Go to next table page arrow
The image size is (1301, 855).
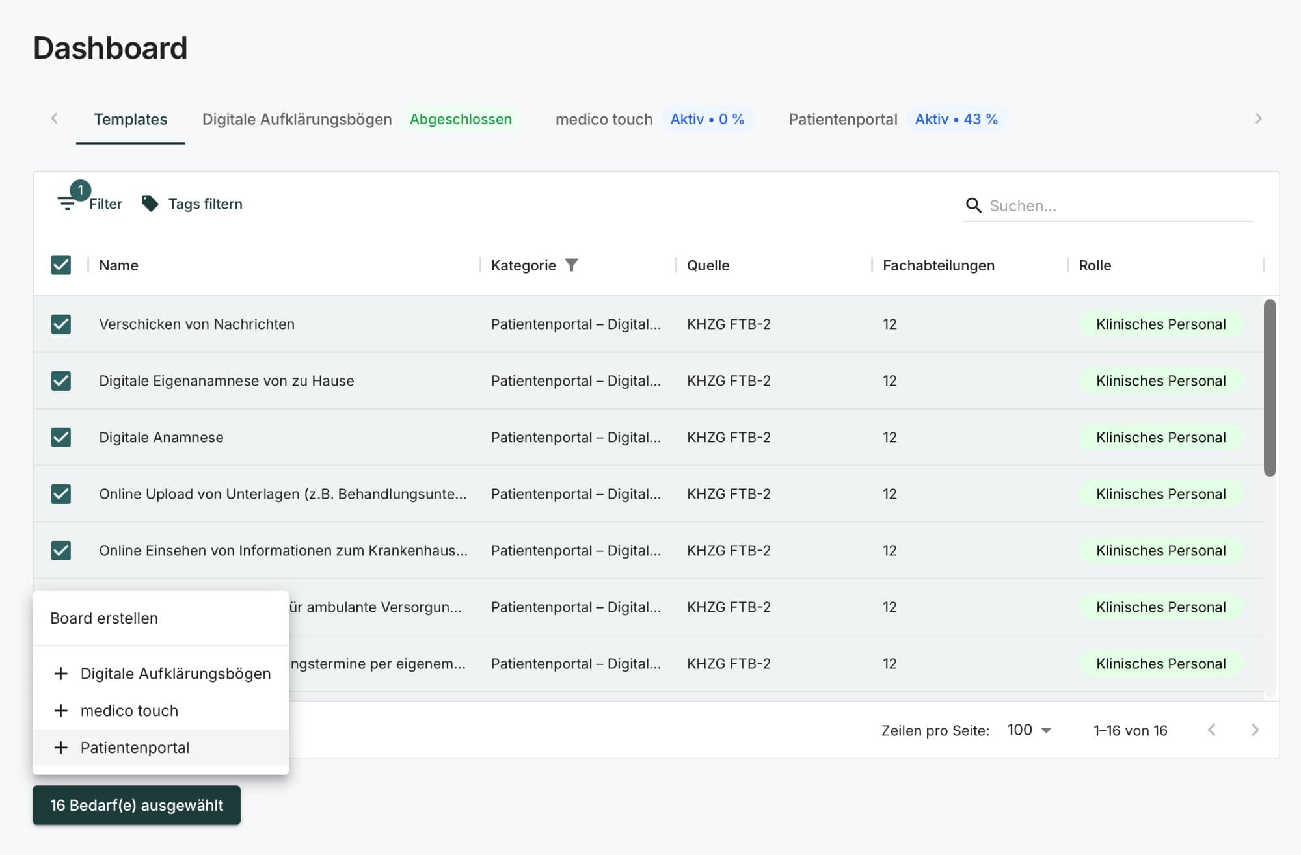[1255, 730]
